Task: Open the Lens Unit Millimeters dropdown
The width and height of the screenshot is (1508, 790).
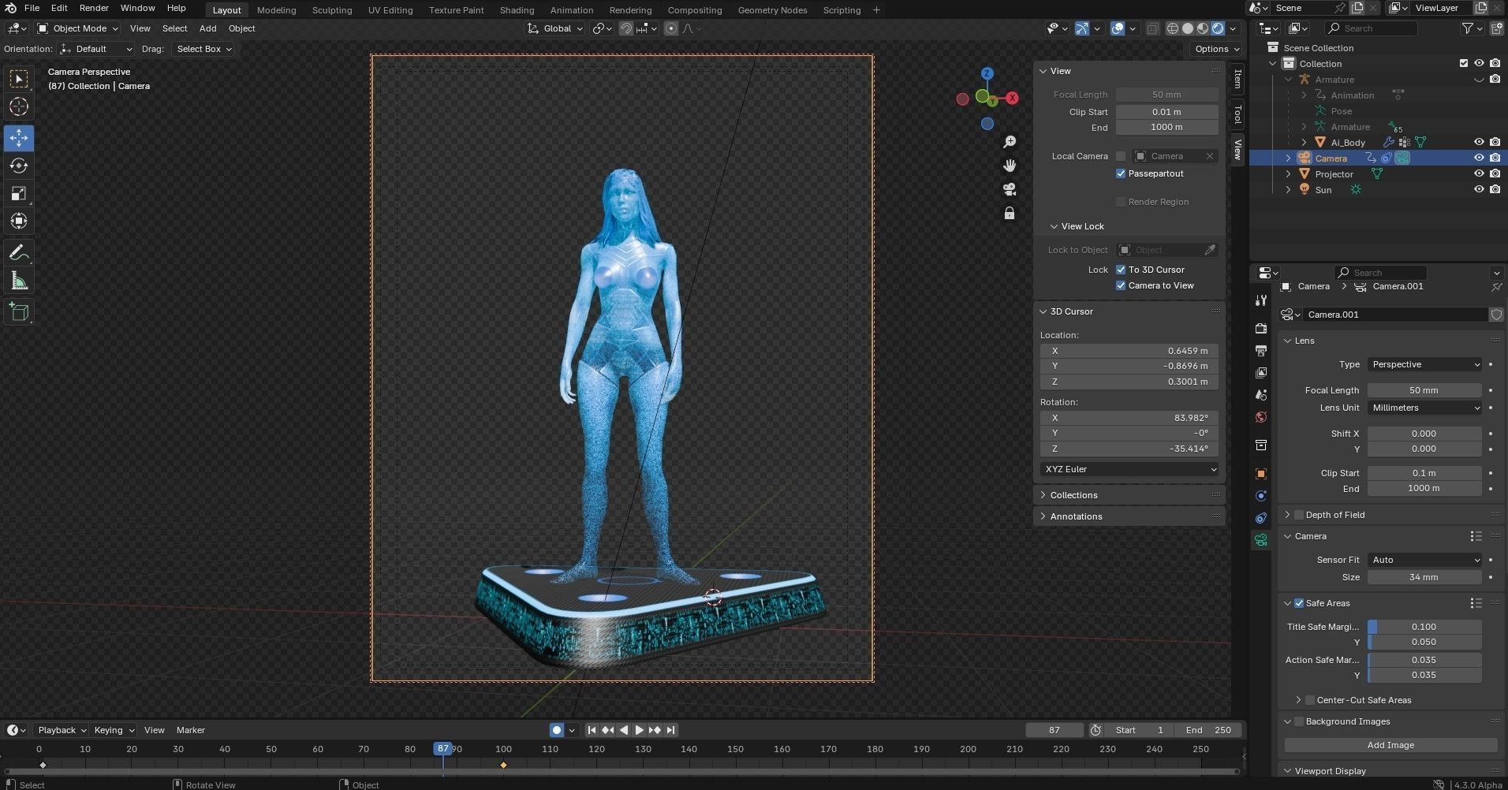Action: [x=1425, y=408]
